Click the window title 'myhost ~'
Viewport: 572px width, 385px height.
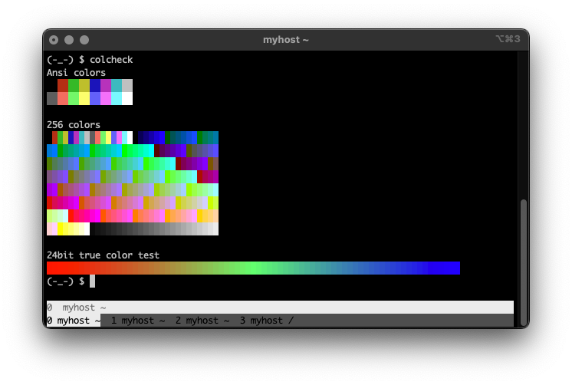(x=285, y=40)
